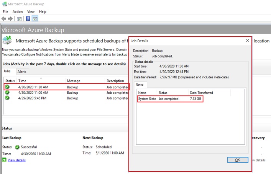Viewport: 271px width, 174px height.
Task: Click green status icon for 4/30/2020 11:00 AM job
Action: [7, 93]
